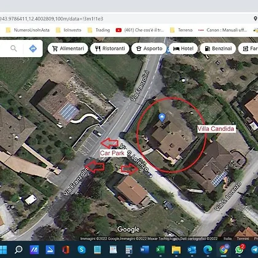Viewport: 258px width, 258px height.
Task: Filter map by Ristoranti
Action: 110,49
